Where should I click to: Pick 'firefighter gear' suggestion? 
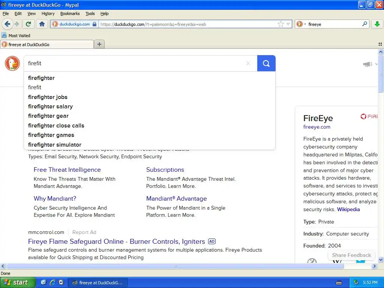(x=149, y=116)
